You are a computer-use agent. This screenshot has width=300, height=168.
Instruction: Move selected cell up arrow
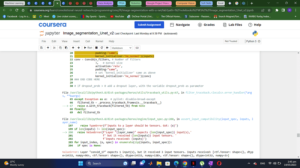coord(73,48)
